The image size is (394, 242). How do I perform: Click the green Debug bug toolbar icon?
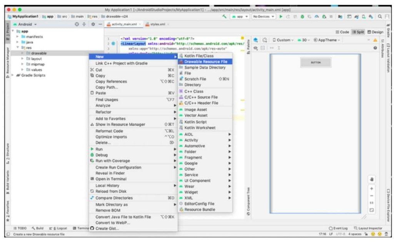point(302,17)
